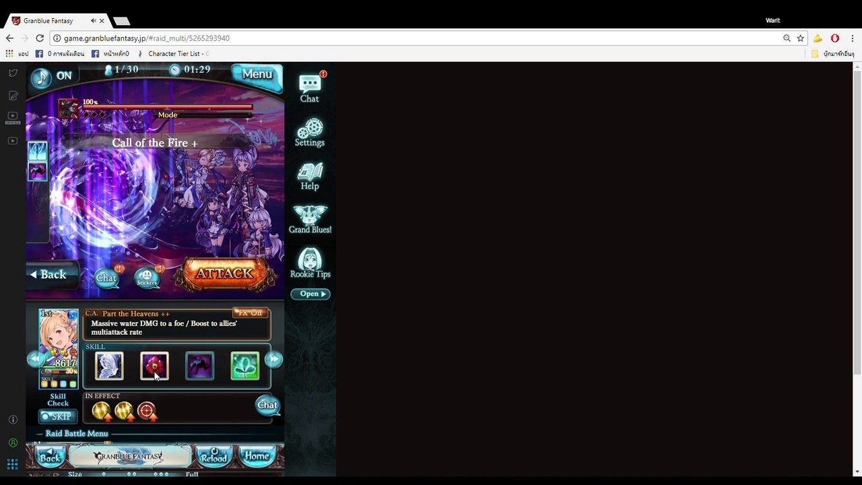This screenshot has height=485, width=862.
Task: Select the dark purple skill icon
Action: tap(199, 366)
